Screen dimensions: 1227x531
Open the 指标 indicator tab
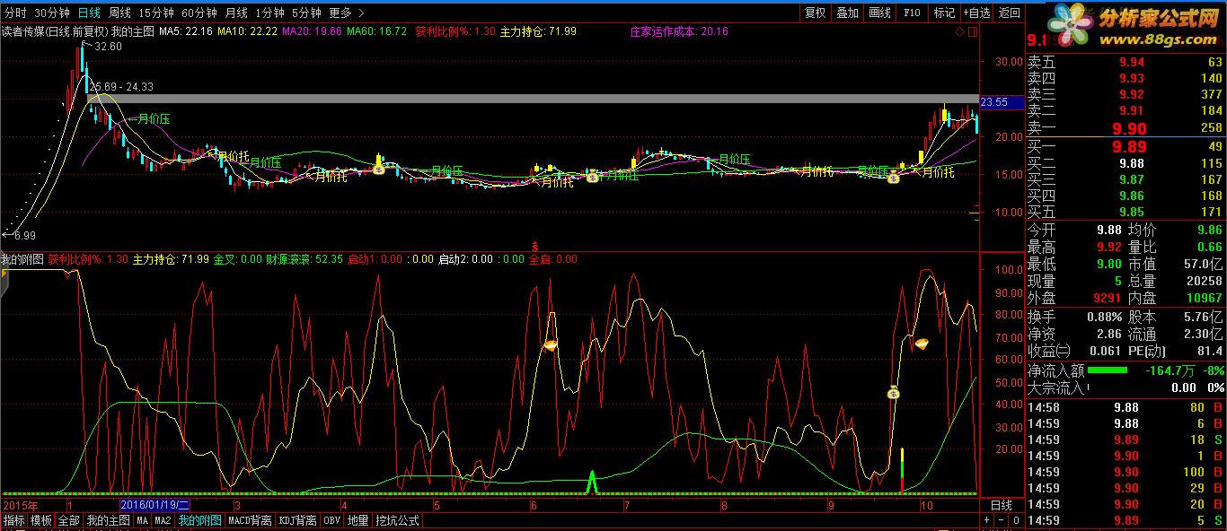[x=13, y=520]
